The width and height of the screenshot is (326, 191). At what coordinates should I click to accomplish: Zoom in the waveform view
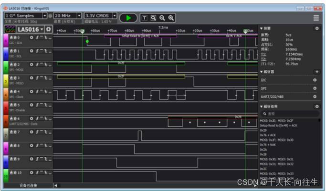click(171, 18)
